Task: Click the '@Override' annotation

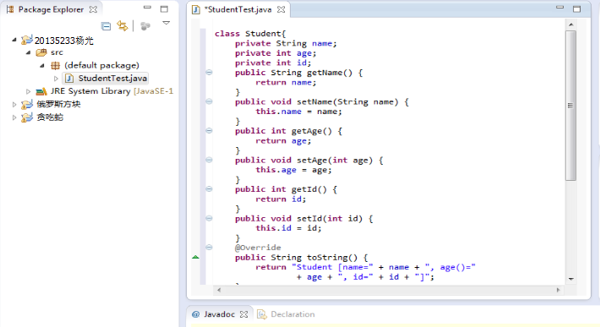Action: coord(258,248)
